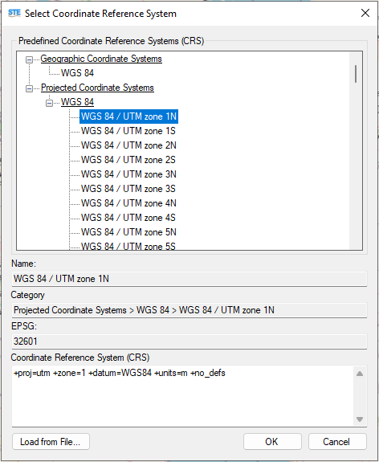Select geographic WGS 84 tree item

pyautogui.click(x=77, y=73)
